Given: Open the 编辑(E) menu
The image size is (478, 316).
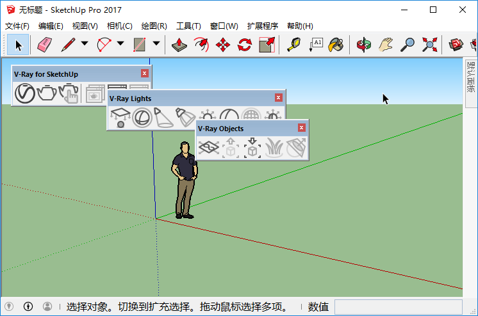Looking at the screenshot, I should point(51,26).
